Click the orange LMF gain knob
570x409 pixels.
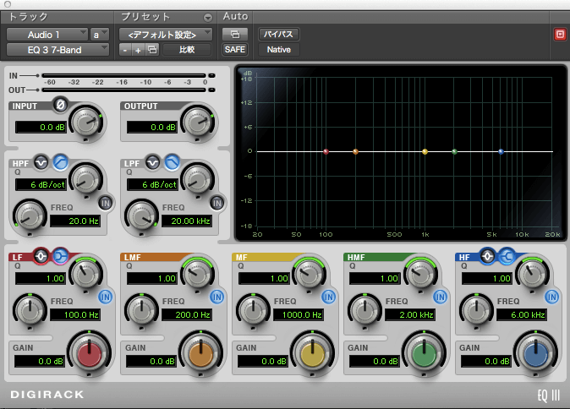(x=200, y=353)
